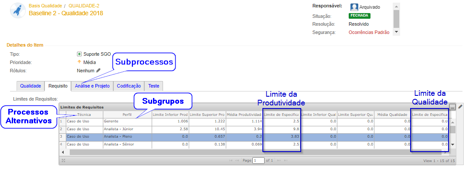469x169 pixels.
Task: Select the Analista - Pleno cell
Action: (x=127, y=137)
